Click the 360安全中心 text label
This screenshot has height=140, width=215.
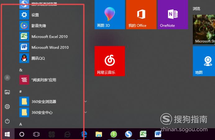coord(42,112)
